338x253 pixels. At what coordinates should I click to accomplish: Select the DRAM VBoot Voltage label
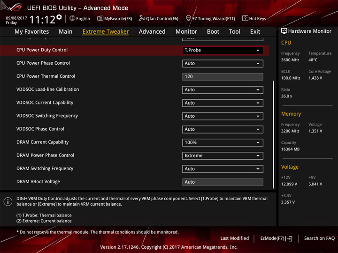(38, 182)
